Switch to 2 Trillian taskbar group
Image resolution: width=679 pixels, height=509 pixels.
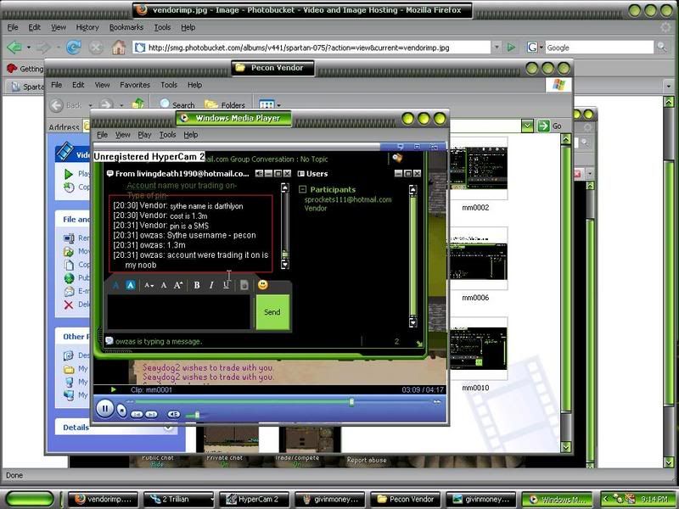click(179, 499)
